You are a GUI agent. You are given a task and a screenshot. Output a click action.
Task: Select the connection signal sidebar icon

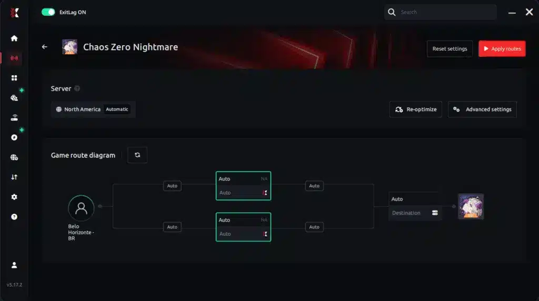(x=14, y=58)
